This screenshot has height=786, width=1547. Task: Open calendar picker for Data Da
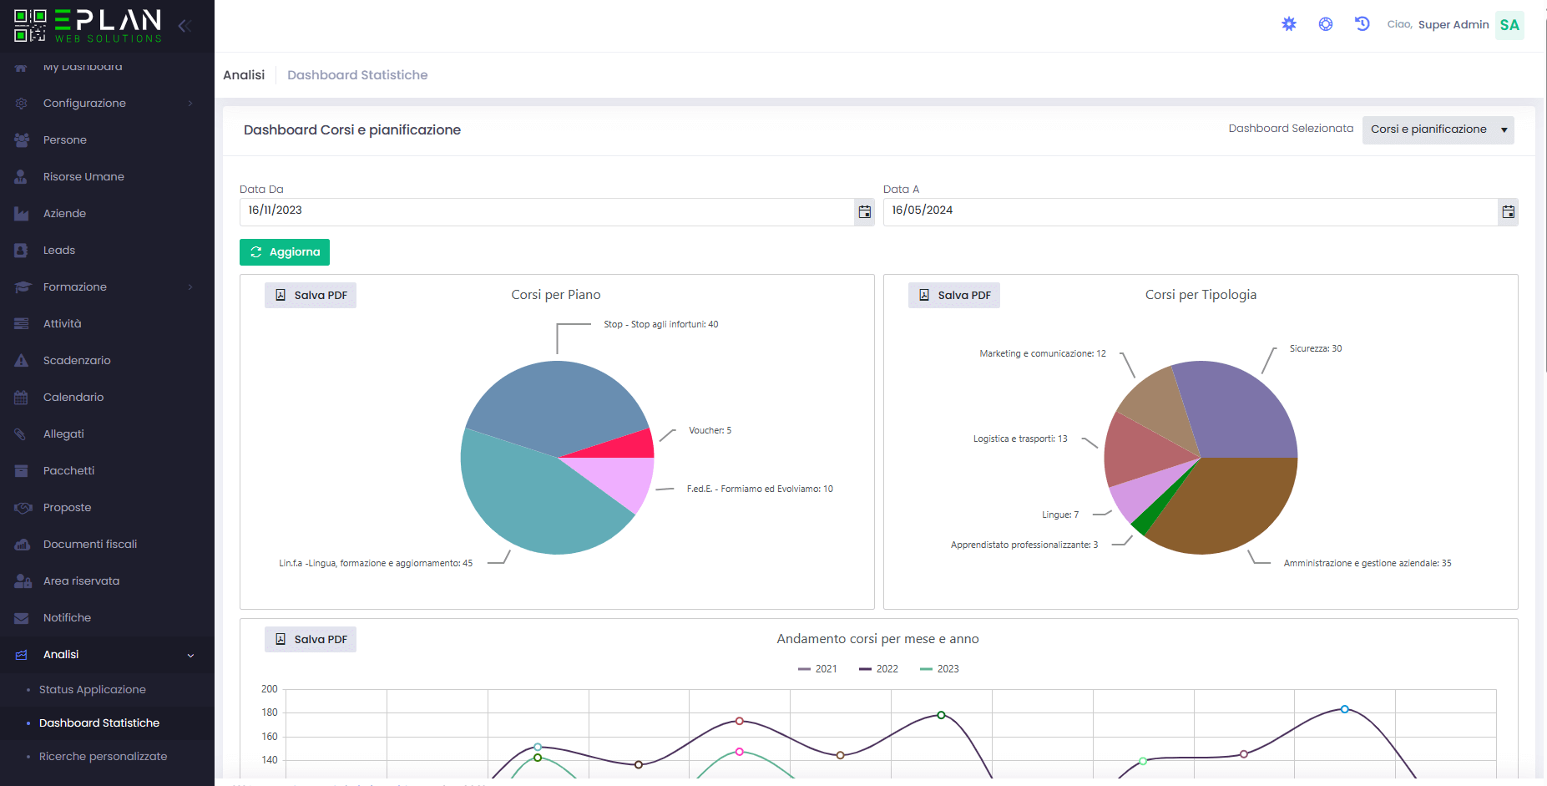click(865, 212)
